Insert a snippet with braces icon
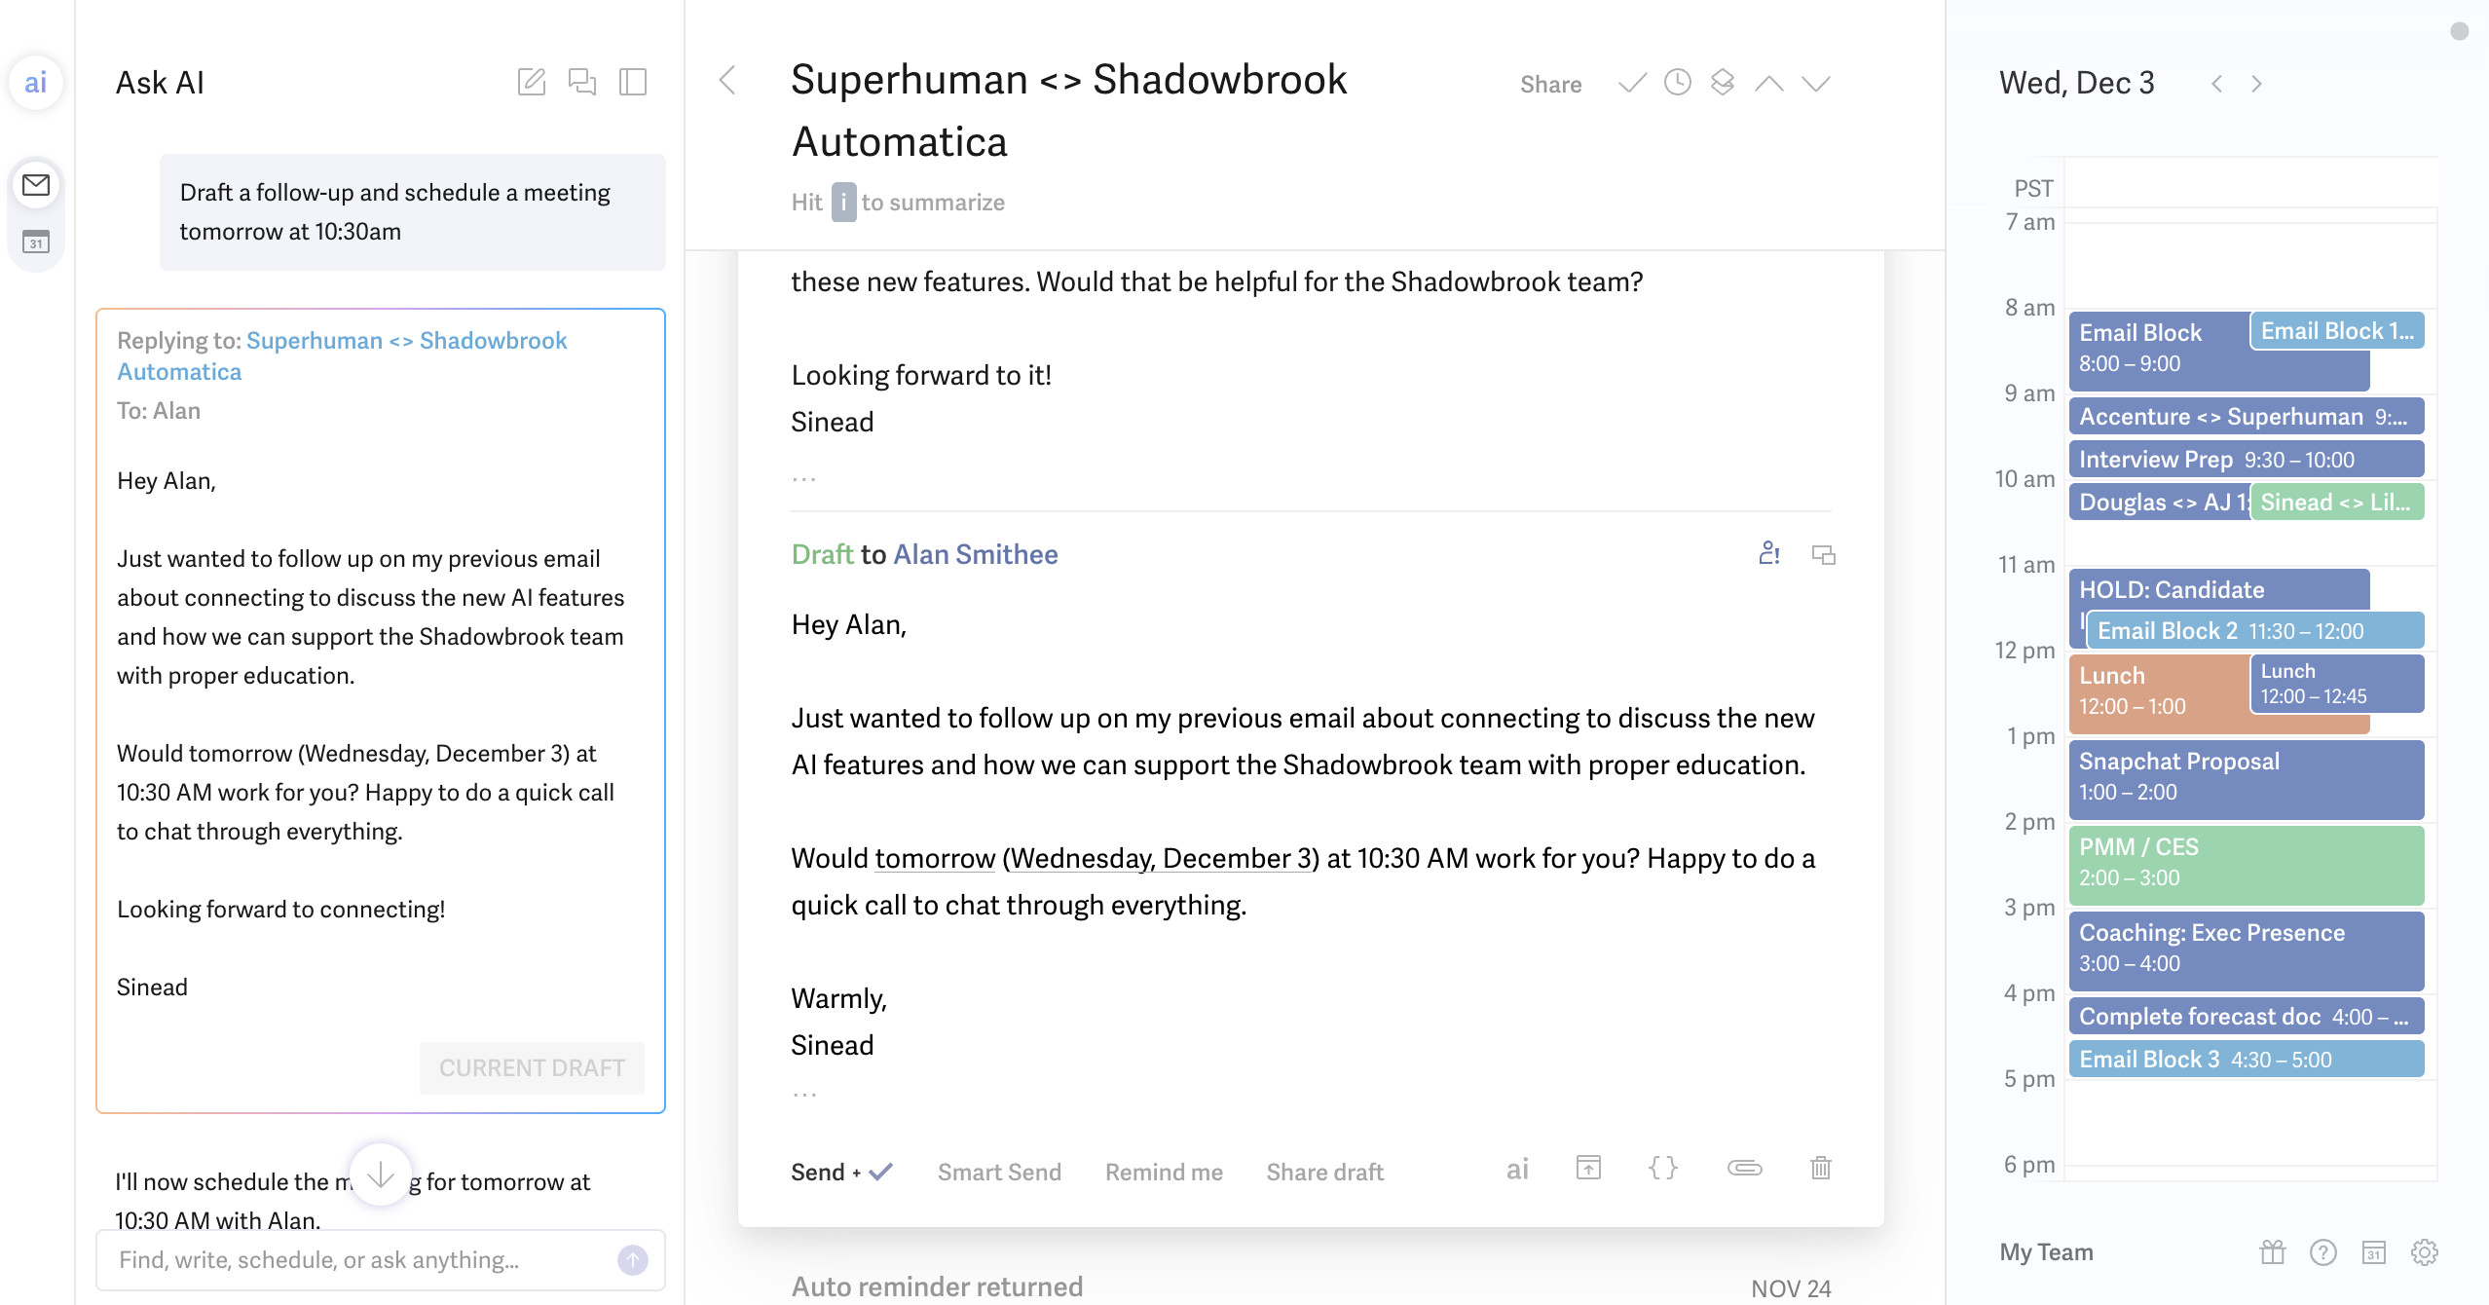 click(x=1663, y=1168)
